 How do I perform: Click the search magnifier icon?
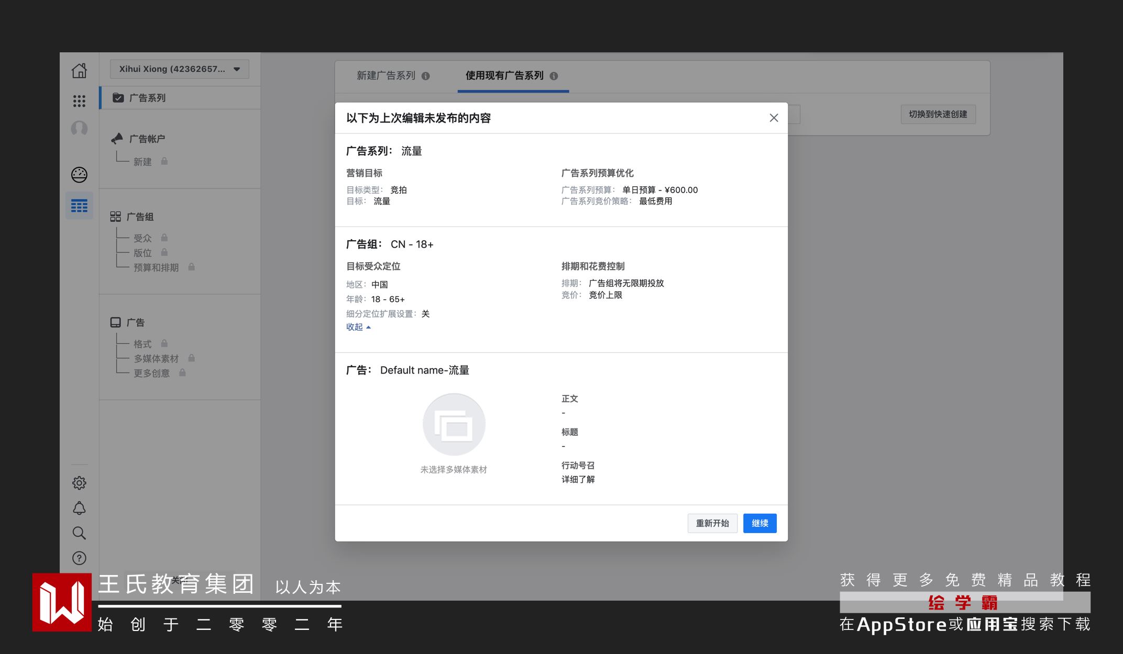[x=79, y=533]
